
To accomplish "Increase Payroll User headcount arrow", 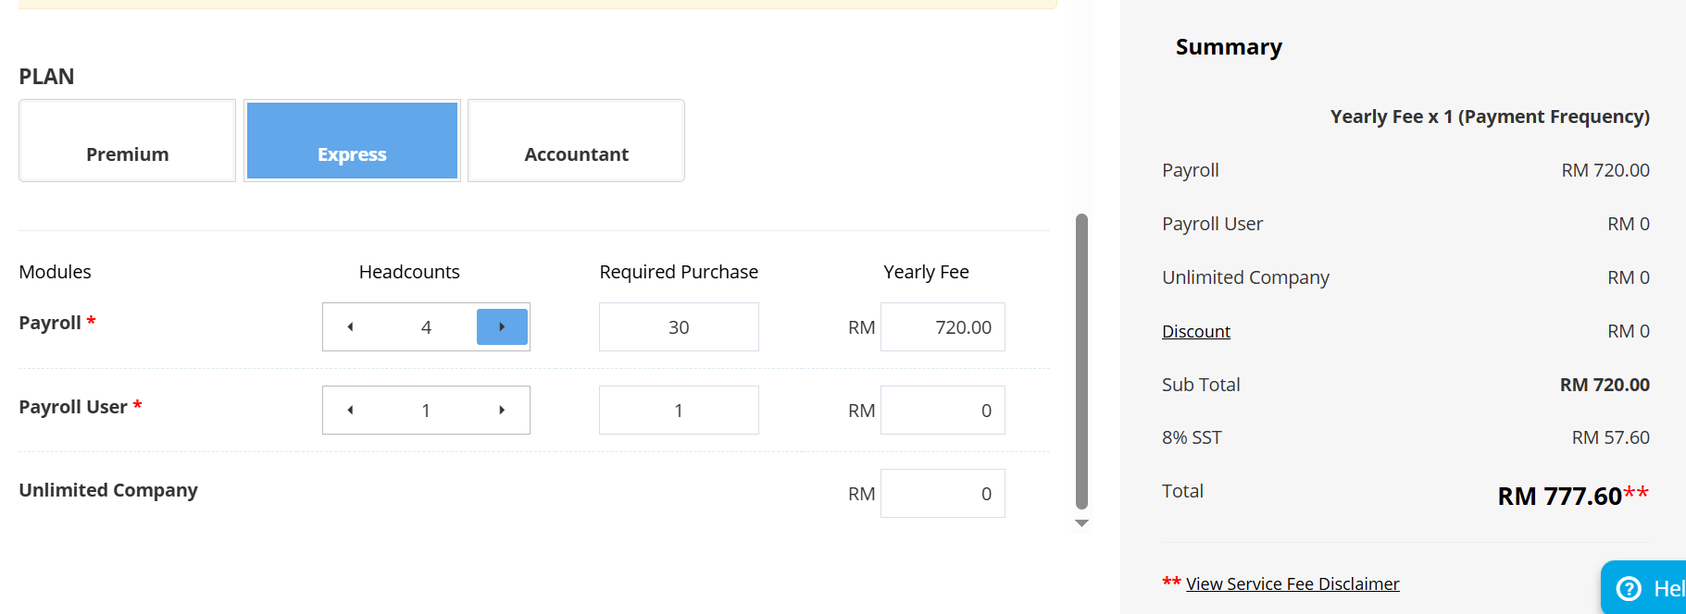I will point(502,411).
